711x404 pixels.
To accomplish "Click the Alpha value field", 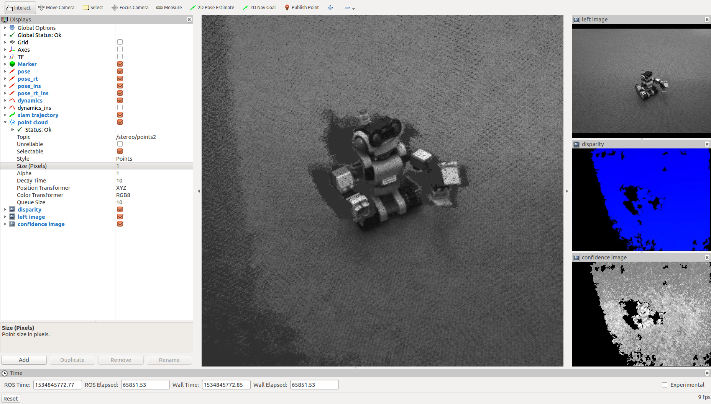I will (153, 173).
